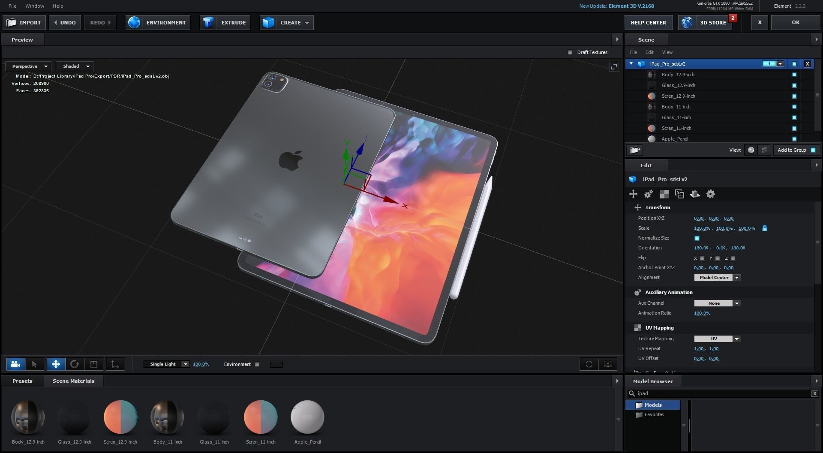The height and width of the screenshot is (453, 823).
Task: Jump to UV Mapping checkerboard icon
Action: point(664,194)
